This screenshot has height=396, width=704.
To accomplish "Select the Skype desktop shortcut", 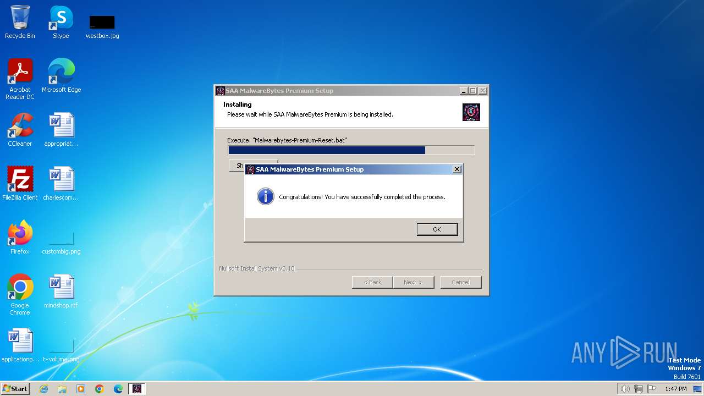I will (x=61, y=22).
